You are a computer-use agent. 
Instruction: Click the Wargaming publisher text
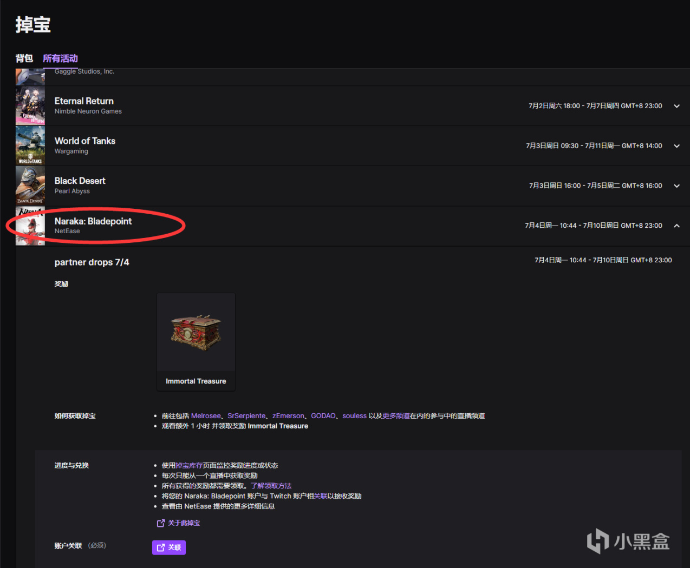[x=71, y=151]
